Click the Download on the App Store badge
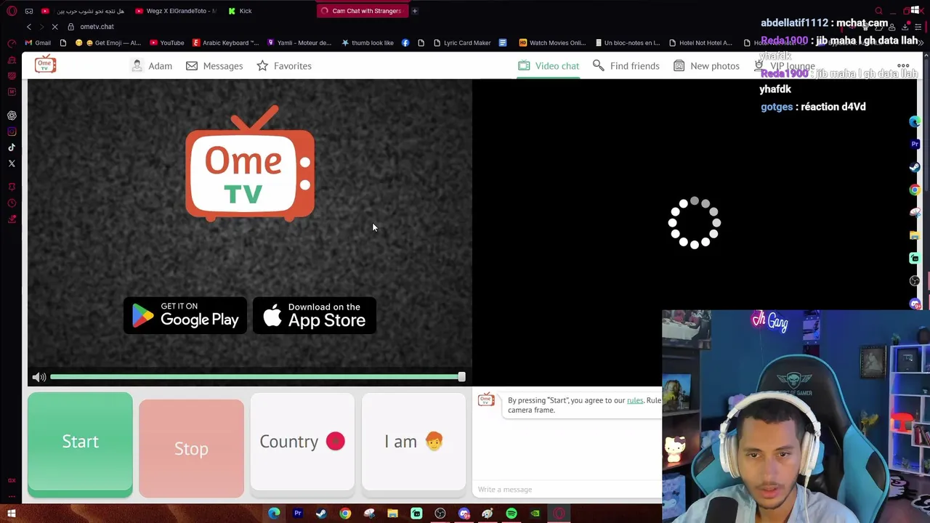 tap(315, 315)
